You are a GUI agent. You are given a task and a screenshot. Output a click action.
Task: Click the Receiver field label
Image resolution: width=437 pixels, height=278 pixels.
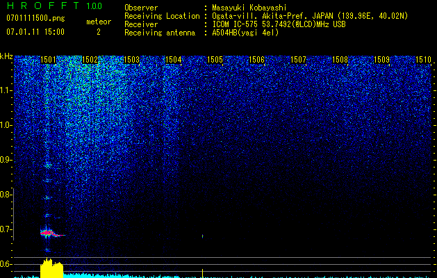pyautogui.click(x=141, y=24)
